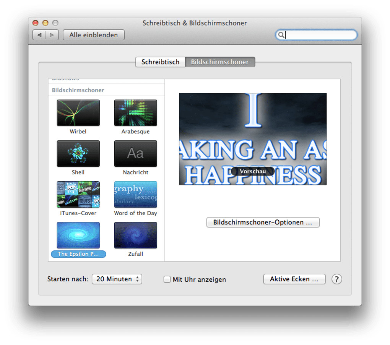Click the forward navigation arrow
Image resolution: width=390 pixels, height=345 pixels.
tap(52, 35)
